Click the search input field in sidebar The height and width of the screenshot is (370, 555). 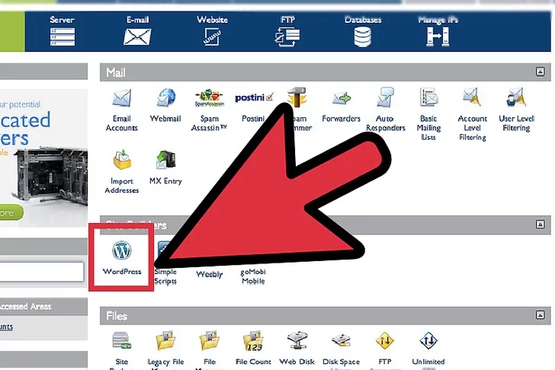[x=42, y=272]
